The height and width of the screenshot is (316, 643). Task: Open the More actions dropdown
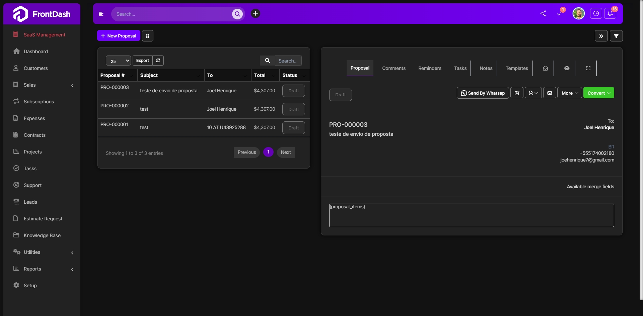click(x=569, y=93)
